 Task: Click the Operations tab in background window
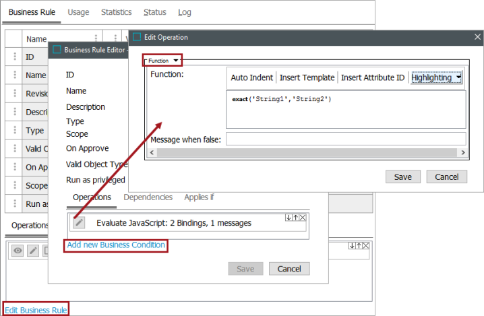30,226
